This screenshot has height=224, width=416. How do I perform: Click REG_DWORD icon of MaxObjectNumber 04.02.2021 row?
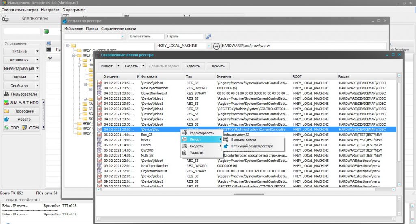[x=100, y=88]
